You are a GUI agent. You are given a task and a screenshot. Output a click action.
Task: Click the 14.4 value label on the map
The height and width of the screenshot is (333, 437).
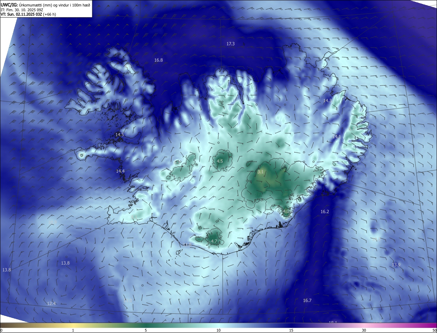pos(120,171)
